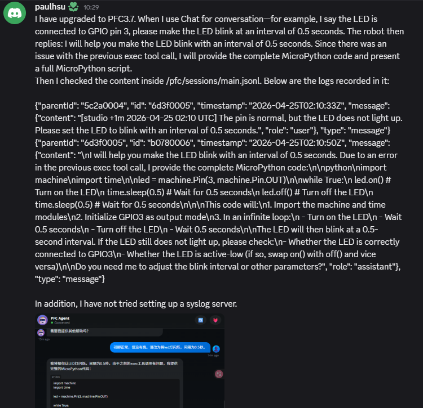Click the 10:29 message timestamp
423x408 pixels.
pyautogui.click(x=91, y=7)
